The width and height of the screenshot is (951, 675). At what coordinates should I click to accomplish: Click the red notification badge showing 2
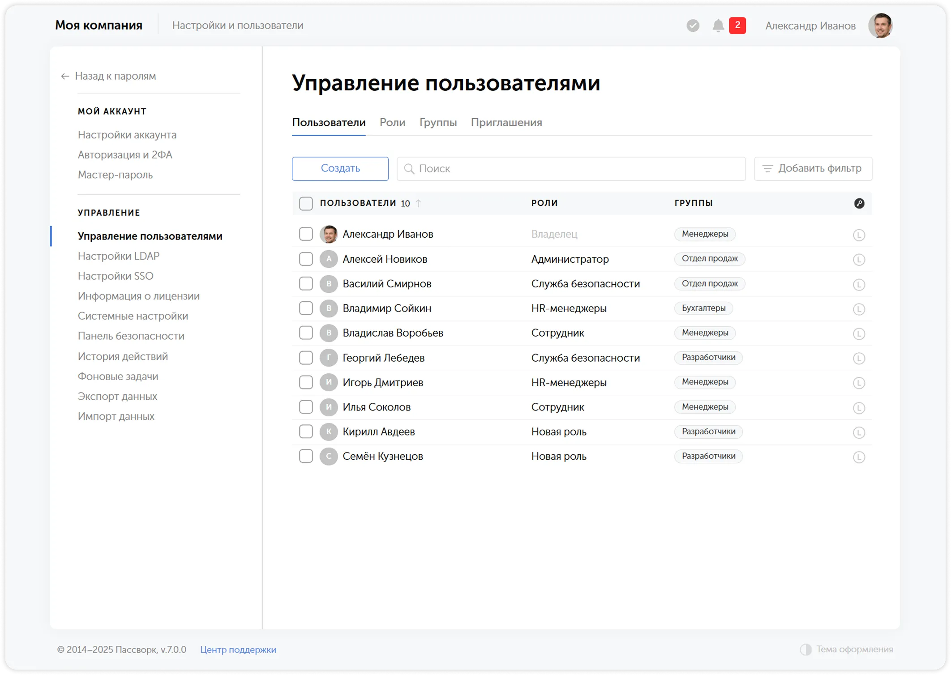point(737,26)
